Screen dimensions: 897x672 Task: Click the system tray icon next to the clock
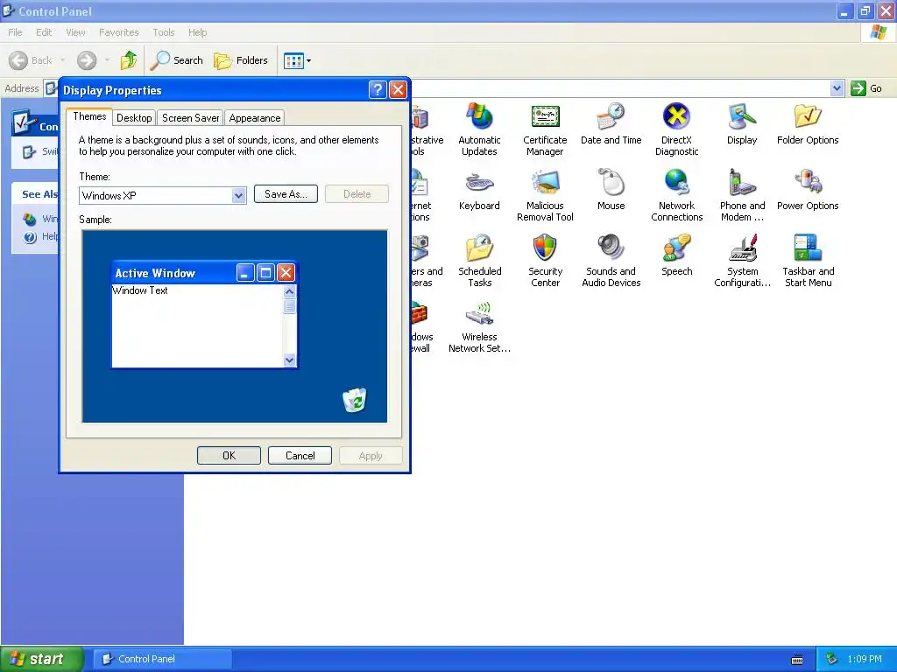(x=832, y=659)
